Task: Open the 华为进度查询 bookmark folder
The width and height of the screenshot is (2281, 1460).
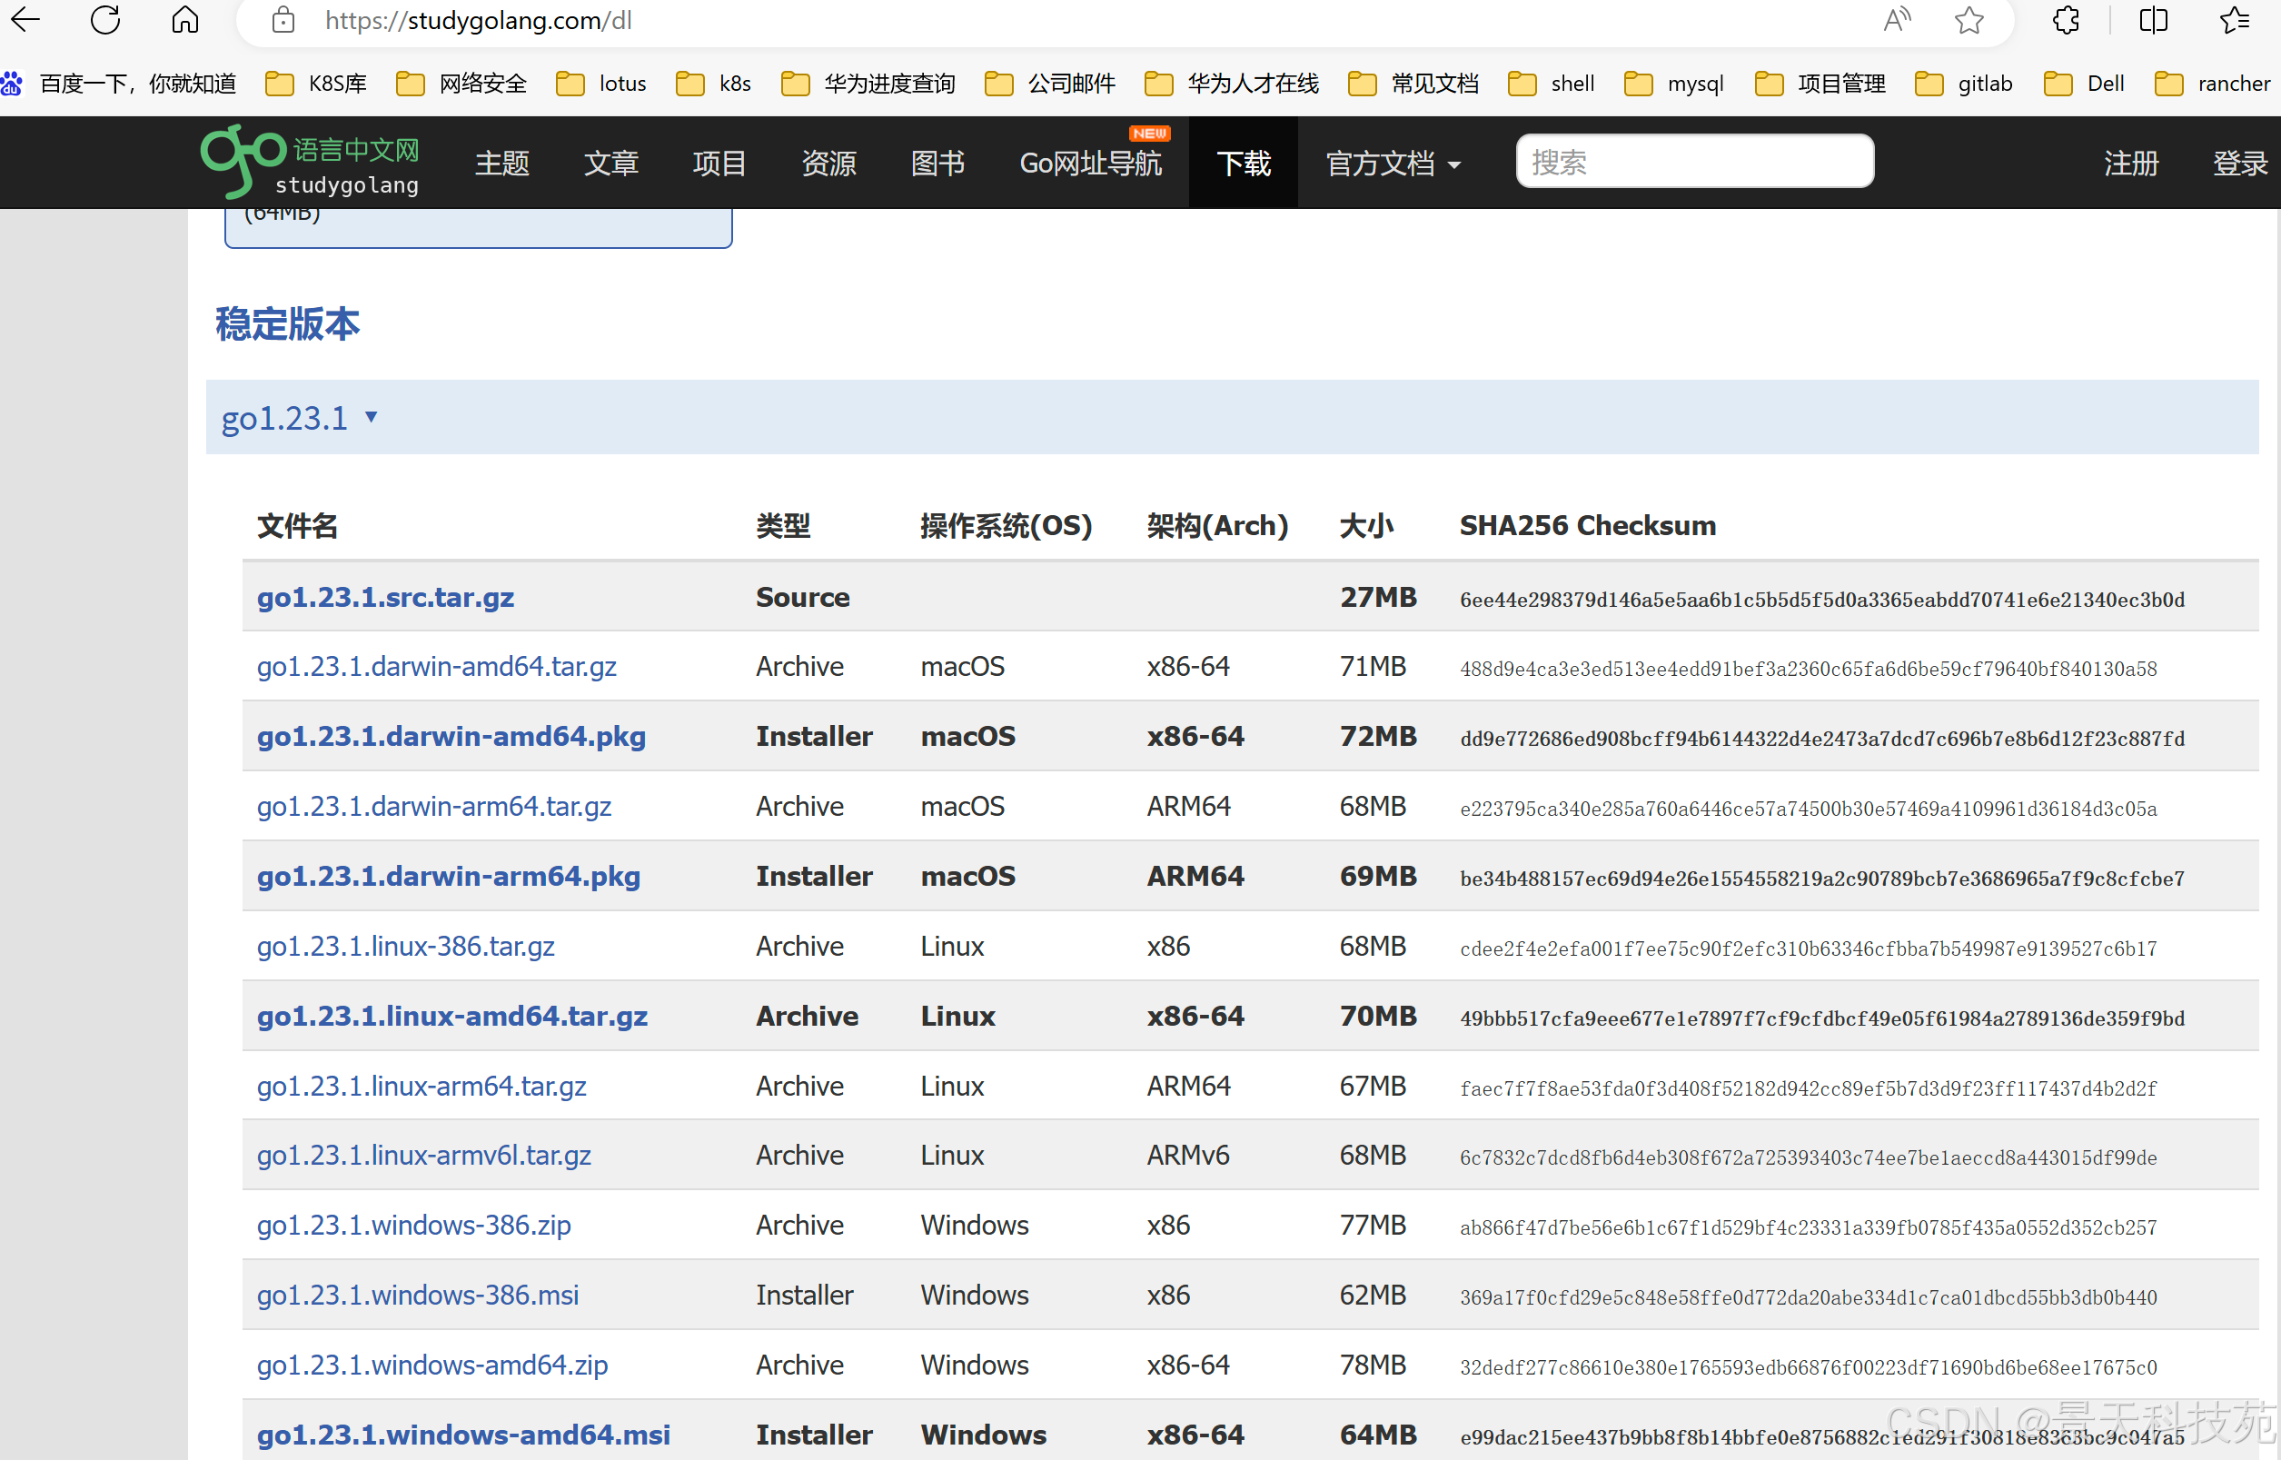Action: point(868,84)
